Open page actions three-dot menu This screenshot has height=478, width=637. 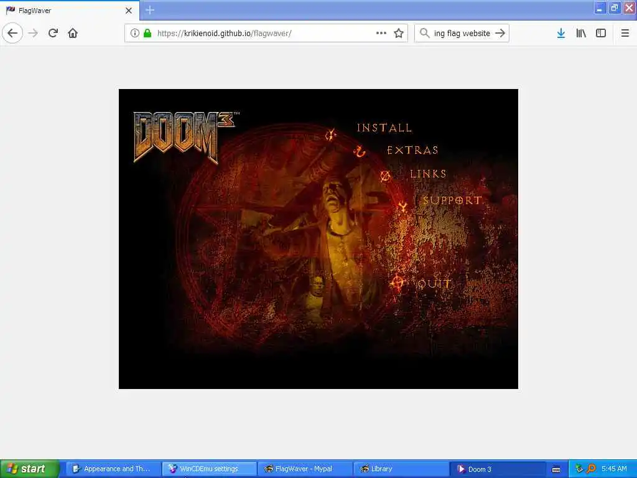381,33
